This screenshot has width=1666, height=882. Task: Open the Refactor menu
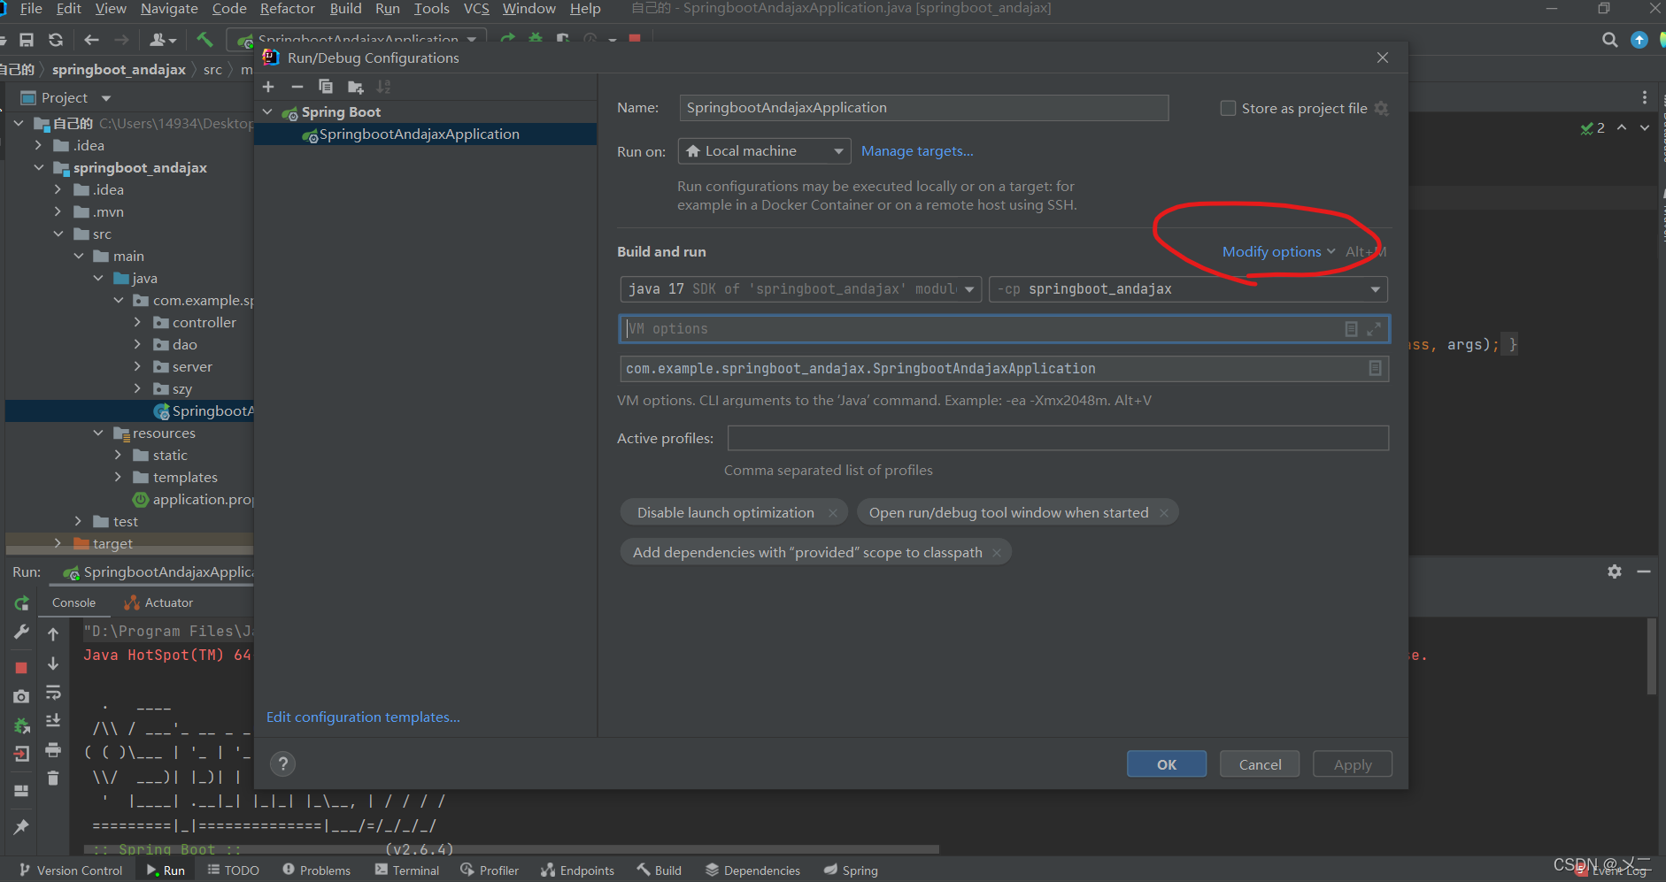[287, 9]
